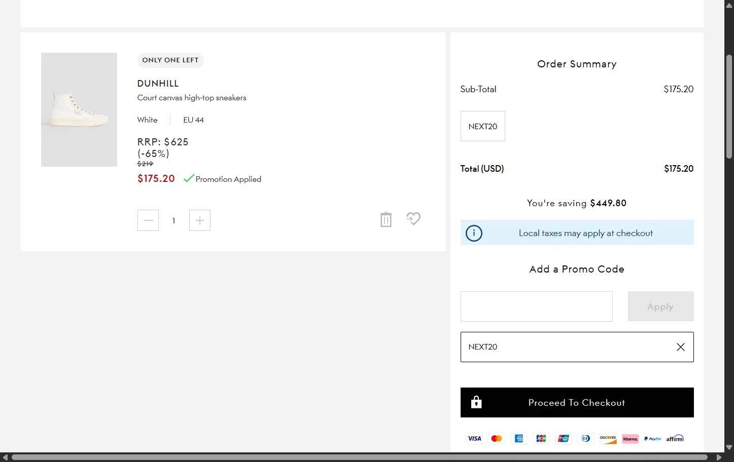The image size is (734, 462).
Task: Open Court canvas high-top sneakers title
Action: coord(192,98)
